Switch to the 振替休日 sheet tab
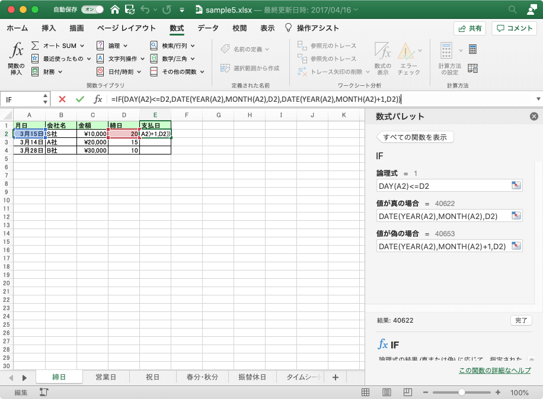543x399 pixels. point(252,377)
